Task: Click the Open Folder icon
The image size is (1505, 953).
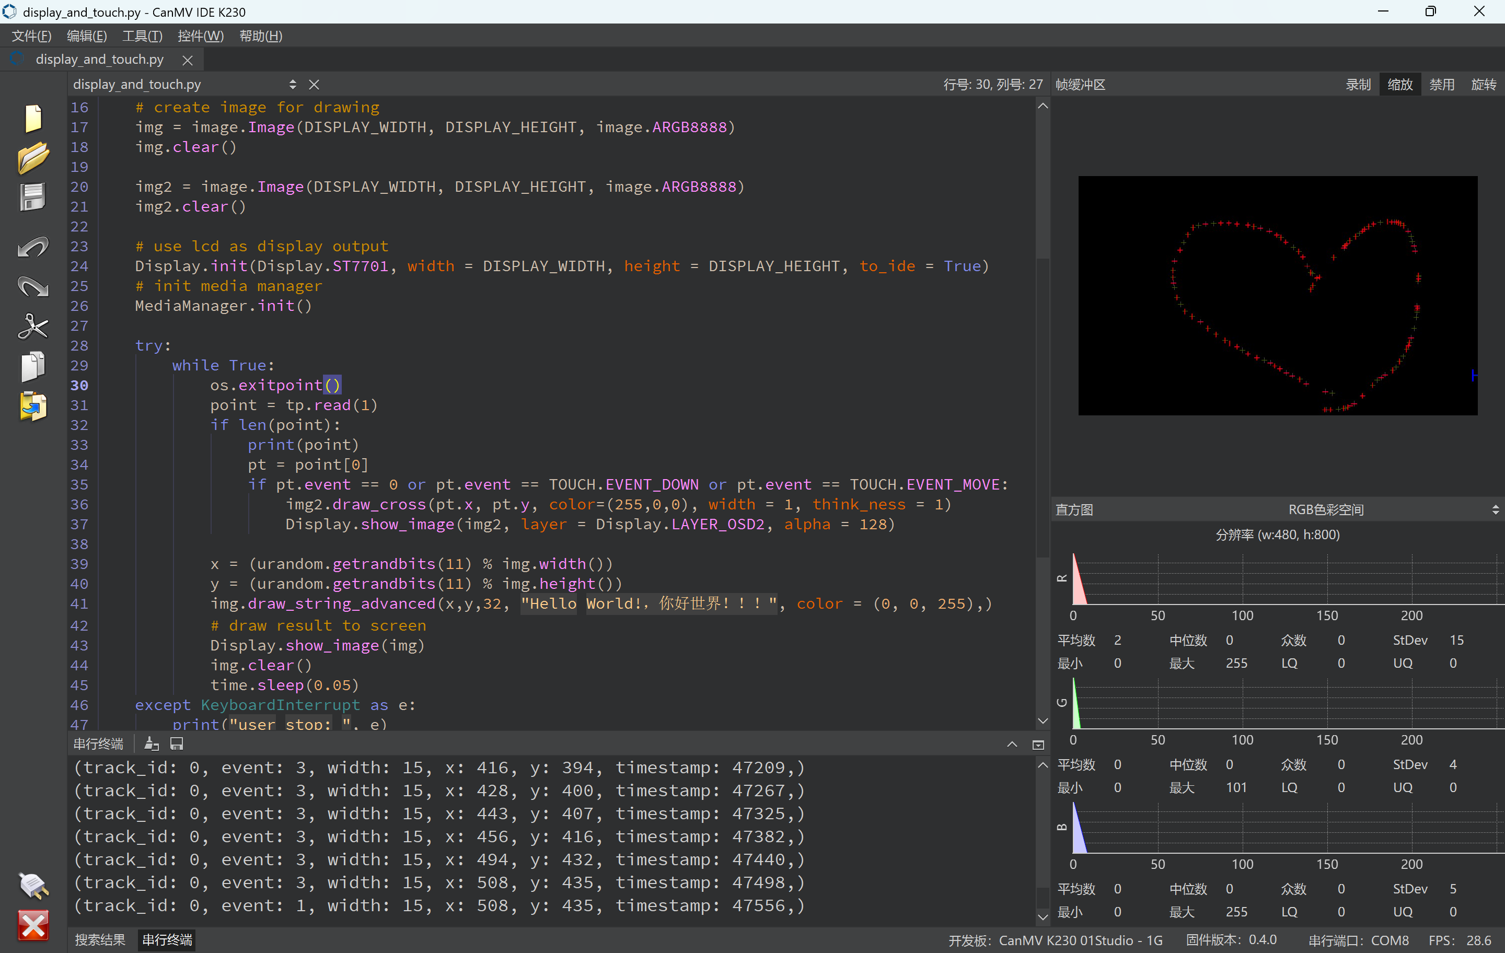Action: 32,158
